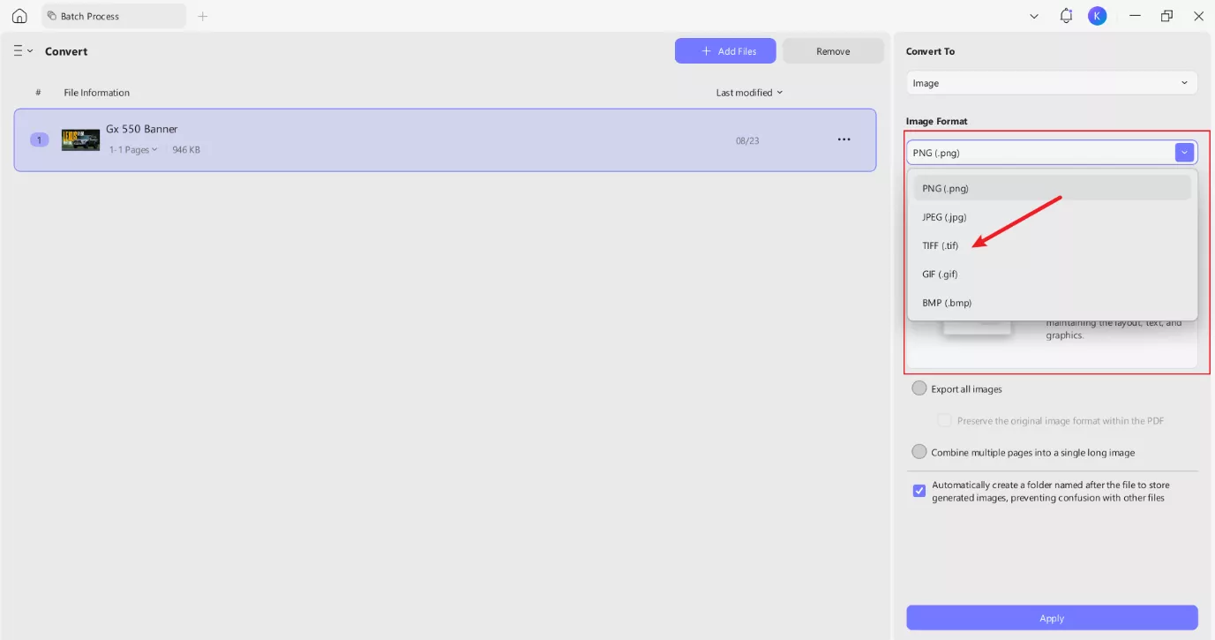Open a new tab with plus icon
The height and width of the screenshot is (640, 1215).
pos(203,16)
